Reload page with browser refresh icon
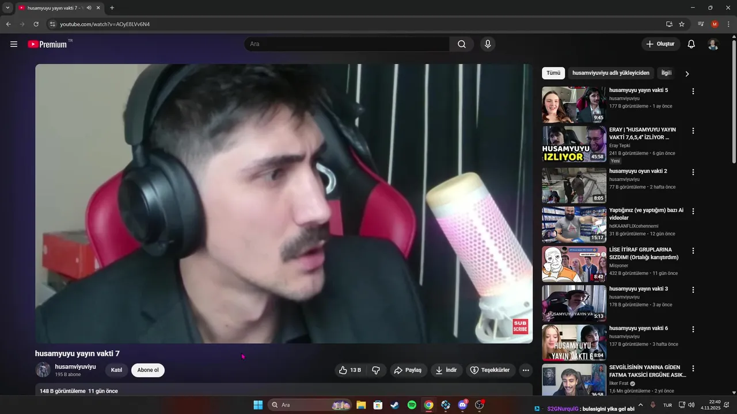 (x=36, y=24)
